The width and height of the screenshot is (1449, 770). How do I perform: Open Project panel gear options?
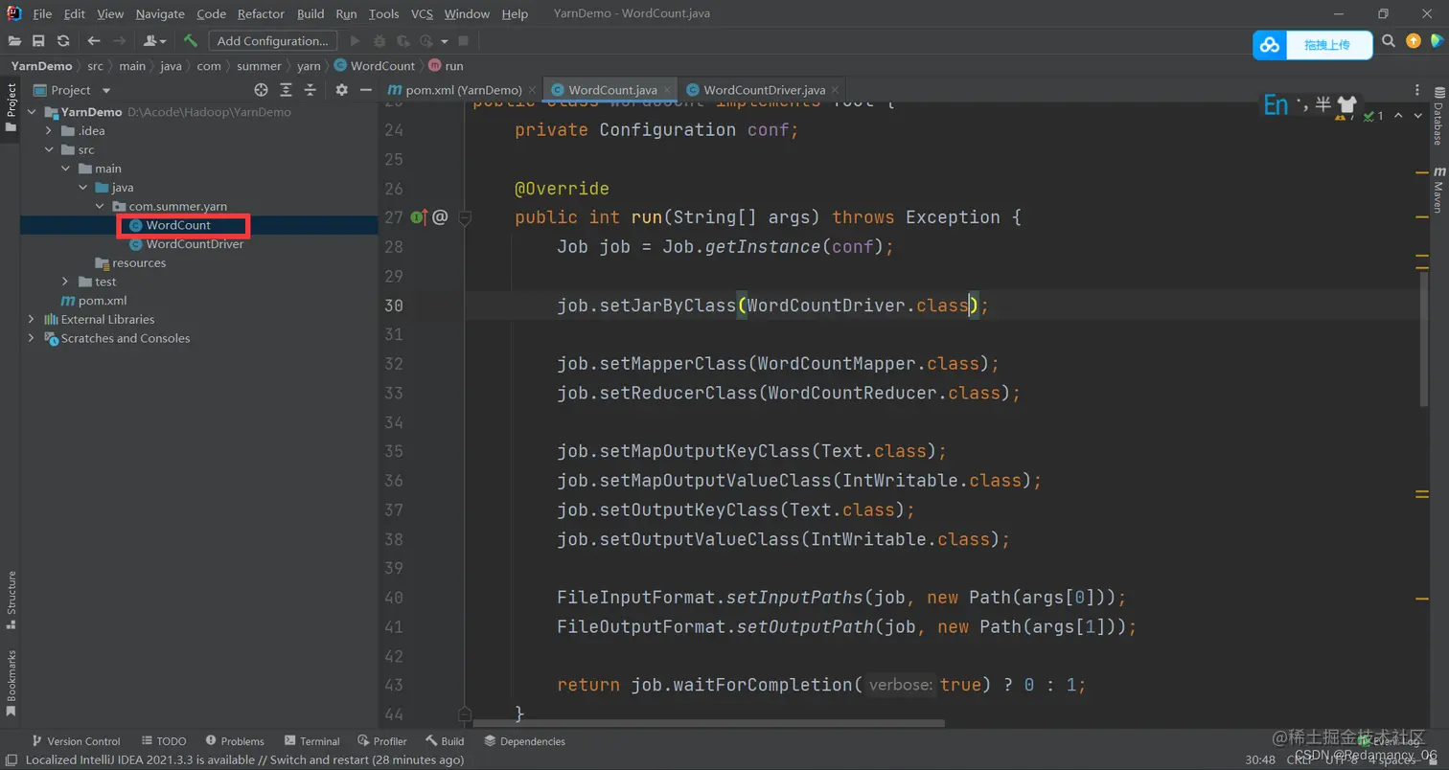click(342, 90)
